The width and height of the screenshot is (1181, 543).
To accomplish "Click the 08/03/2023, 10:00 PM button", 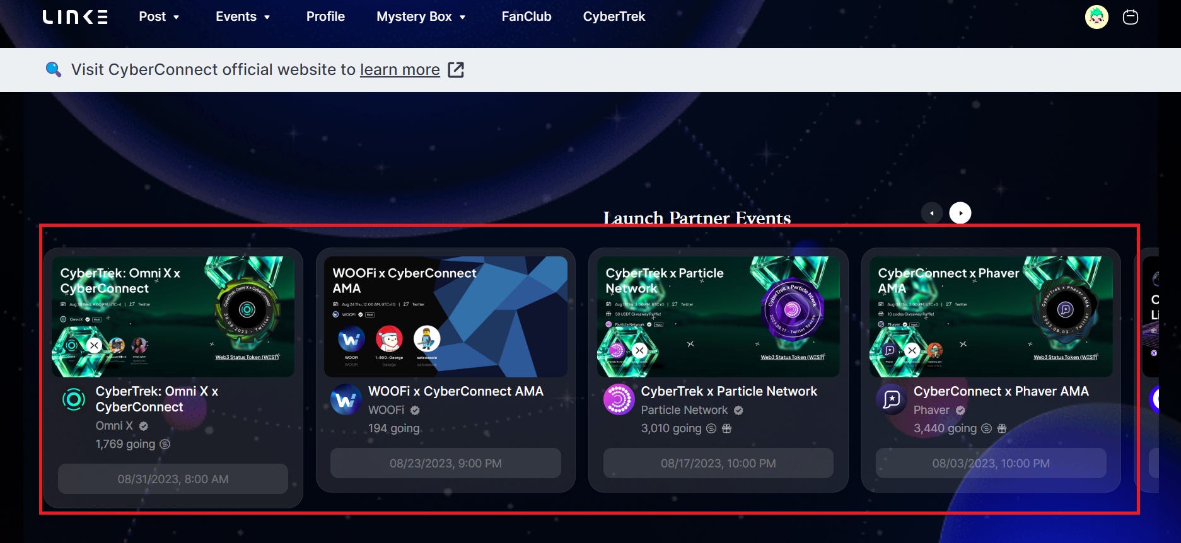I will coord(991,463).
